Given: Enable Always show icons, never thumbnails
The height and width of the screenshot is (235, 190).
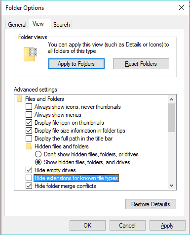Looking at the screenshot, I should [x=29, y=107].
